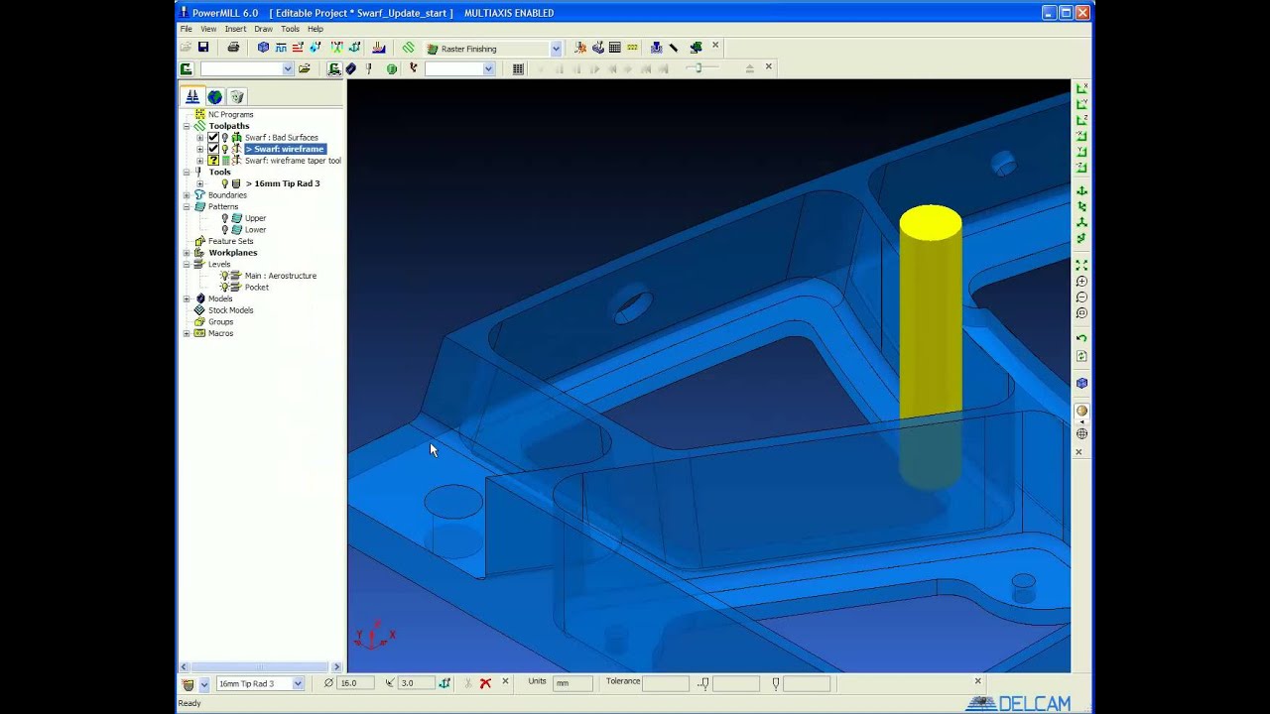The width and height of the screenshot is (1270, 714).
Task: Select the globe browser tab
Action: coord(214,96)
